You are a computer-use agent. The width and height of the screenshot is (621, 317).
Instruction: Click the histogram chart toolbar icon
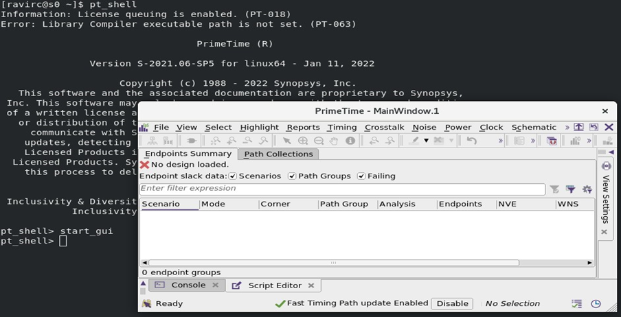pyautogui.click(x=576, y=141)
